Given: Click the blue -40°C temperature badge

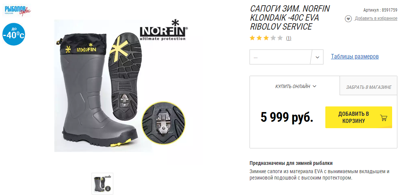Looking at the screenshot, I should click(x=14, y=34).
